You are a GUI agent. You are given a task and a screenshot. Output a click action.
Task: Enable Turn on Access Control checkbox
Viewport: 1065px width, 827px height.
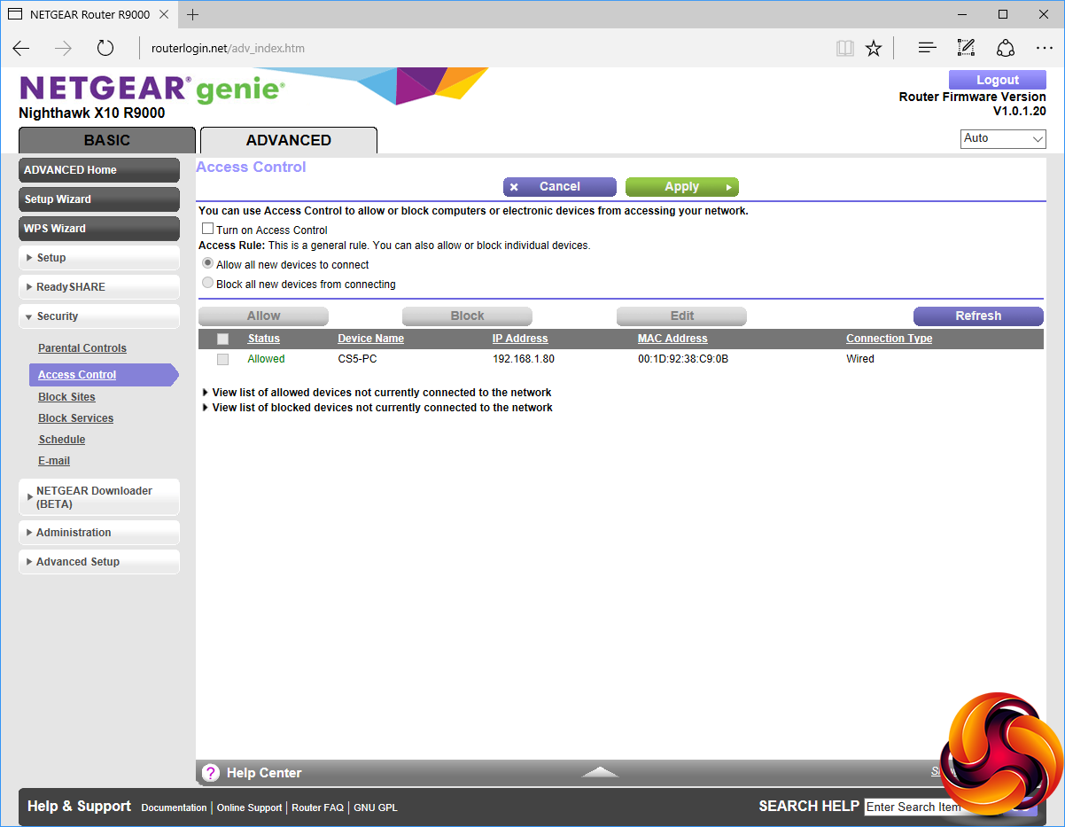(208, 229)
